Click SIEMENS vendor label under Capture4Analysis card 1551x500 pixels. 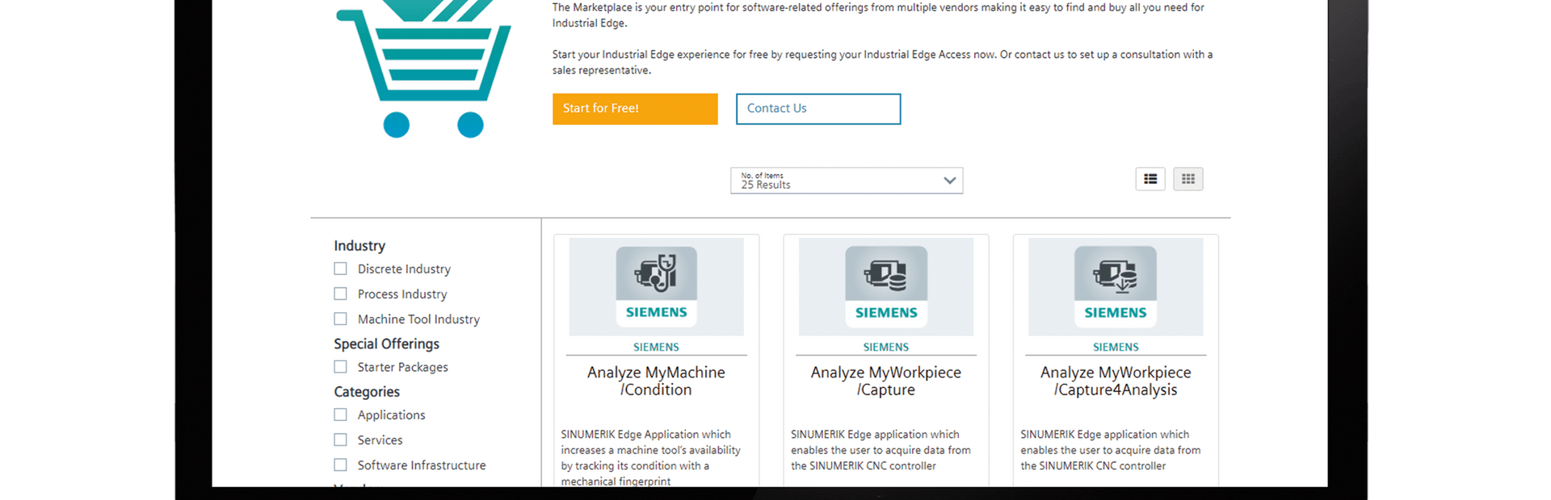pos(1116,347)
